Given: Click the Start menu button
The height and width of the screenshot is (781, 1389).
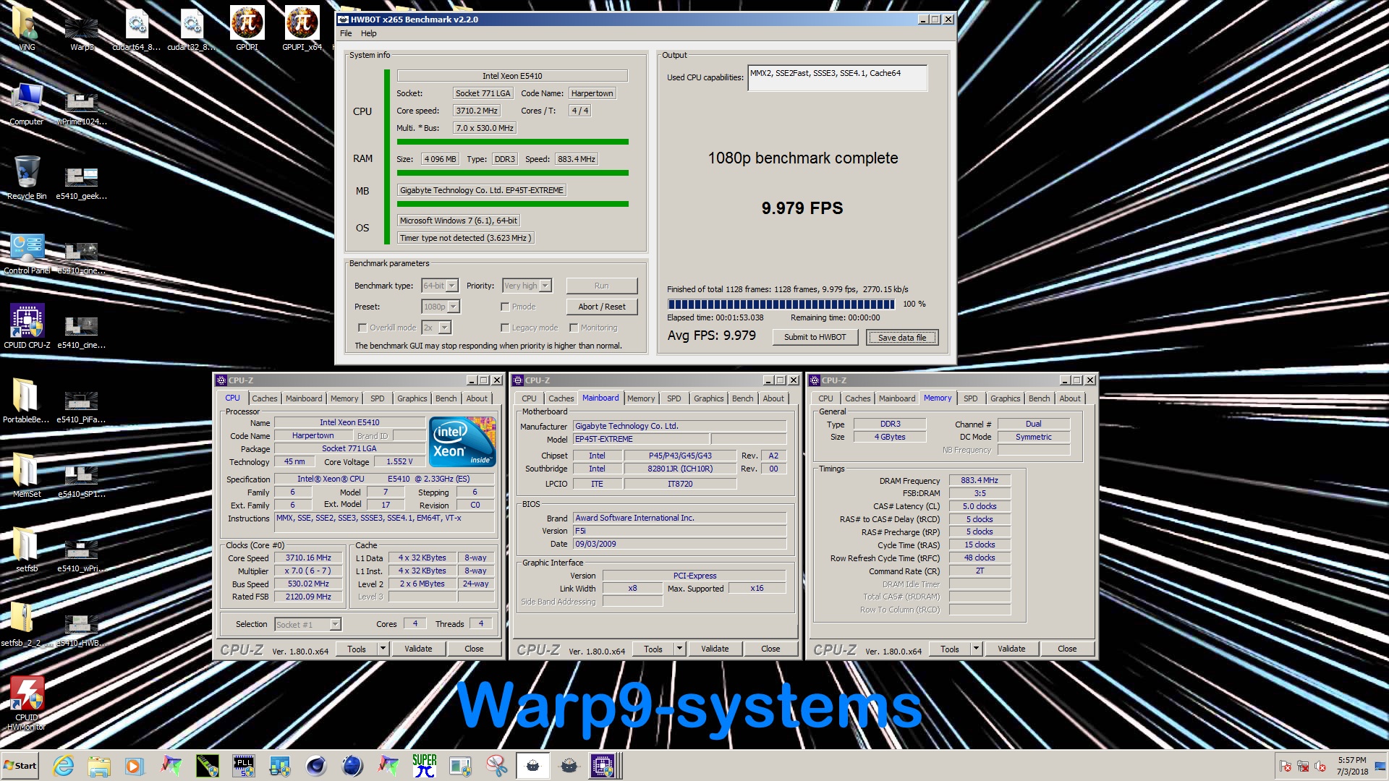Looking at the screenshot, I should point(20,765).
